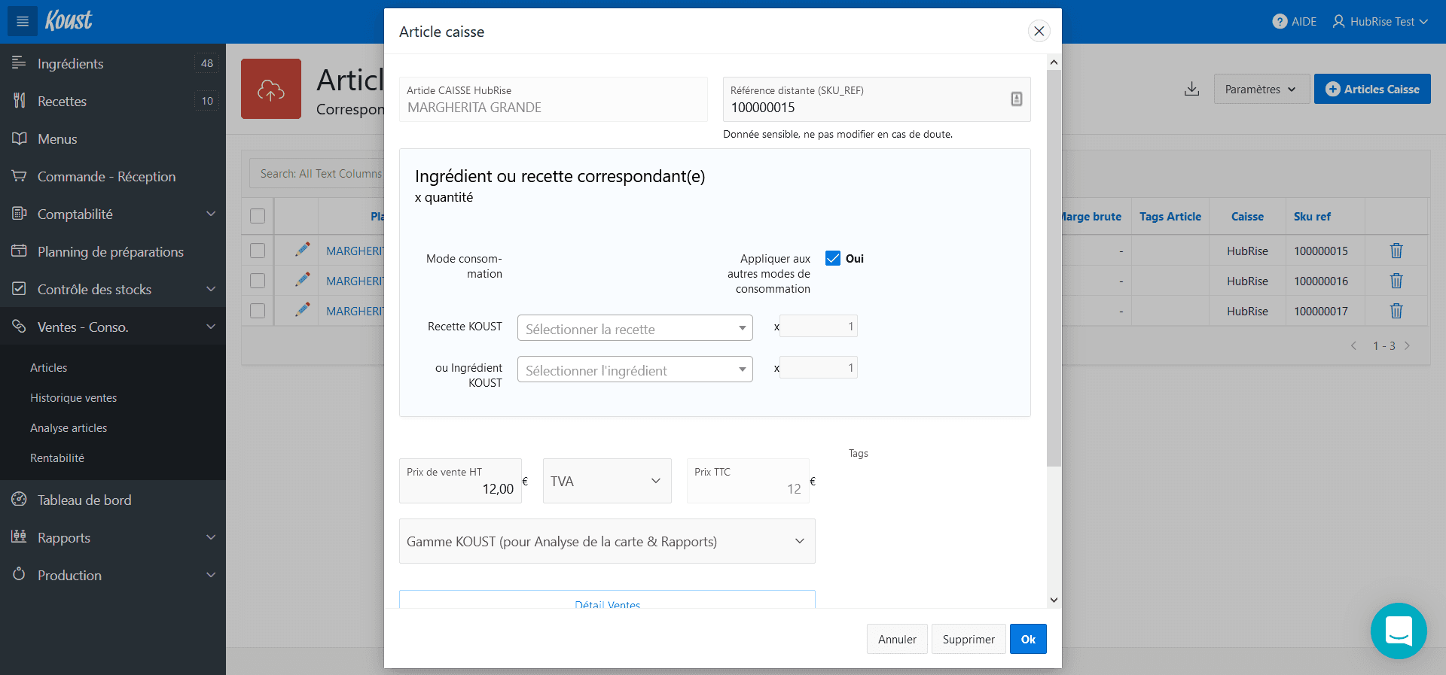This screenshot has height=675, width=1446.
Task: Delete row 100000017 with trash icon
Action: coord(1396,311)
